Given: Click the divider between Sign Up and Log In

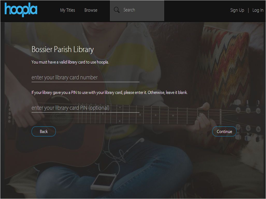Looking at the screenshot, I should [248, 10].
